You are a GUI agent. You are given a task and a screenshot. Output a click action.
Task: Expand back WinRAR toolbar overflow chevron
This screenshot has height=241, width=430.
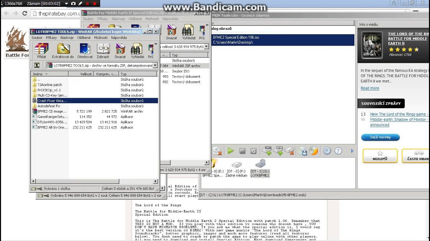click(x=207, y=26)
